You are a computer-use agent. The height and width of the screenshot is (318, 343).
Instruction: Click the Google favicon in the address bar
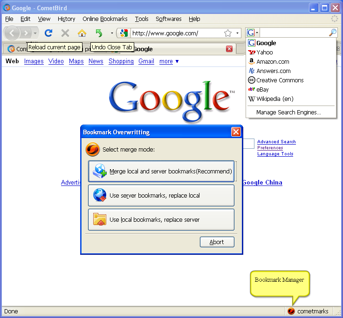(124, 33)
